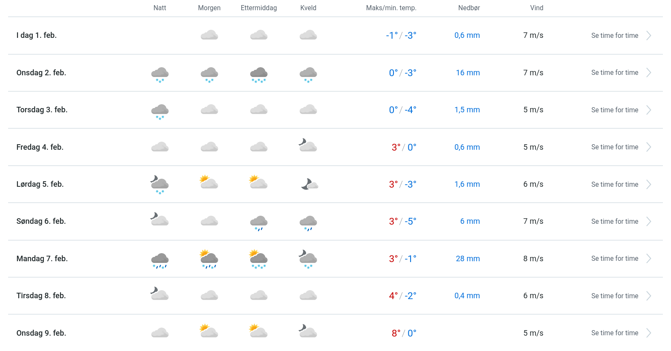Image resolution: width=671 pixels, height=351 pixels.
Task: Click Sunday 6 Feb afternoon sleet icon
Action: click(259, 223)
